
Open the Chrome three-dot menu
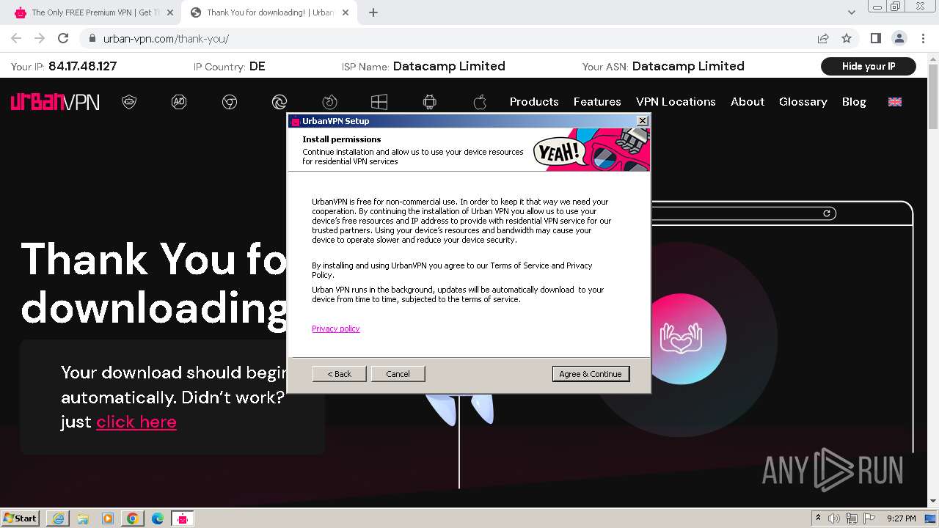(922, 38)
